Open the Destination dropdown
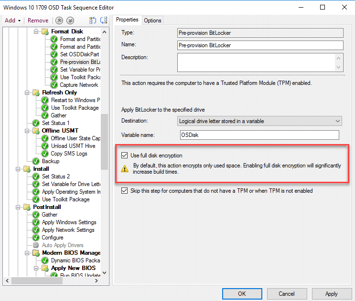Viewport: 355px width, 301px height. pos(259,121)
